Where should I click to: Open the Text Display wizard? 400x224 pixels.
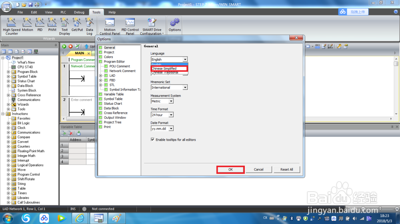pos(64,26)
